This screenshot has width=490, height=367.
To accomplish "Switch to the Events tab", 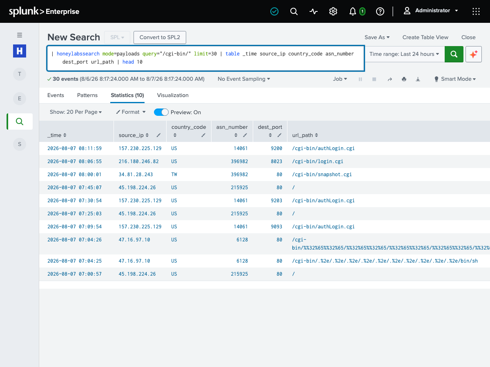I will (x=56, y=95).
